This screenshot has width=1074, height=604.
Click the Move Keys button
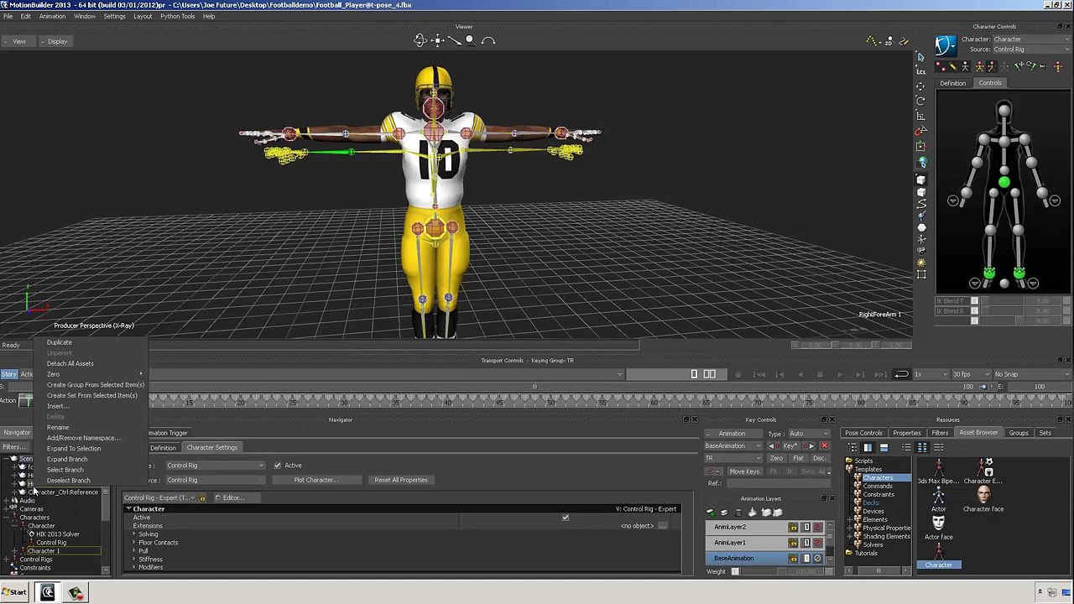744,471
